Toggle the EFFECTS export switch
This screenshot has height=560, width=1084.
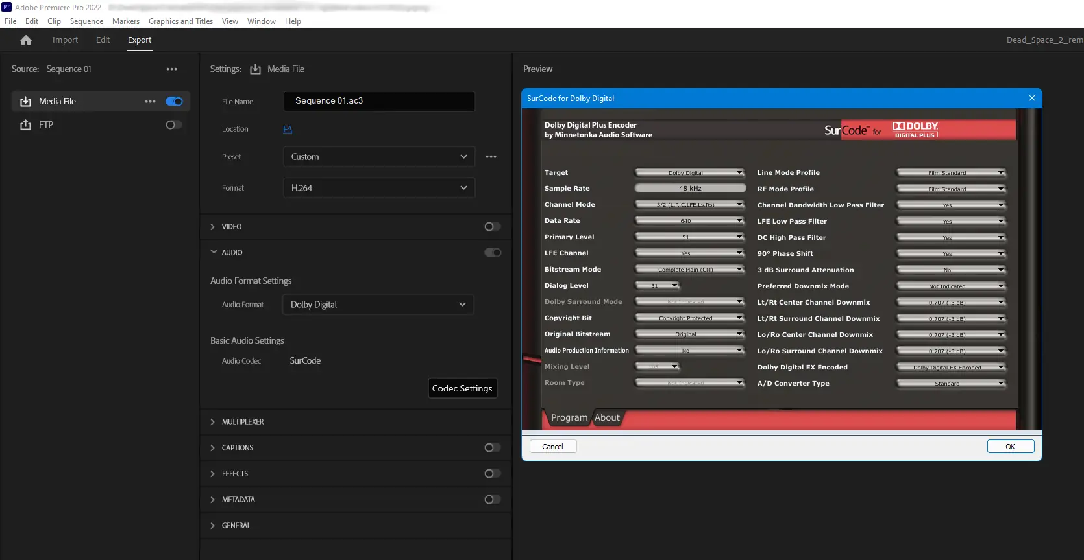tap(493, 474)
